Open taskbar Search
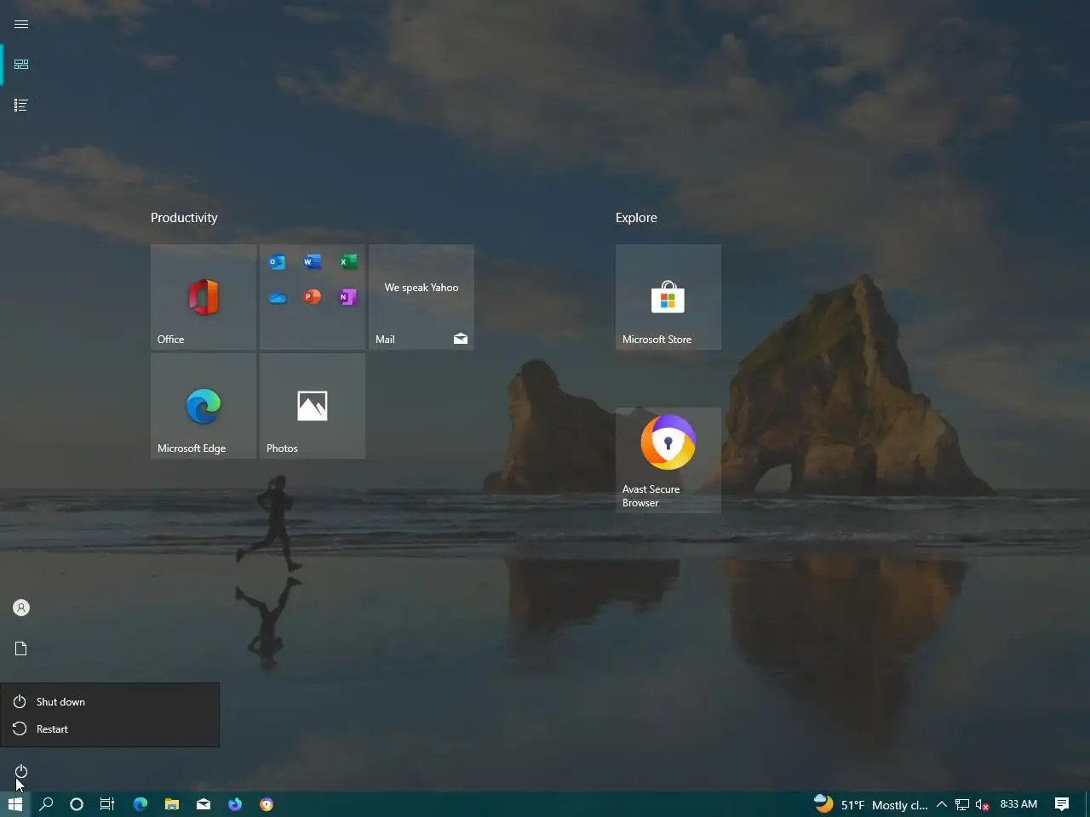 coord(46,804)
